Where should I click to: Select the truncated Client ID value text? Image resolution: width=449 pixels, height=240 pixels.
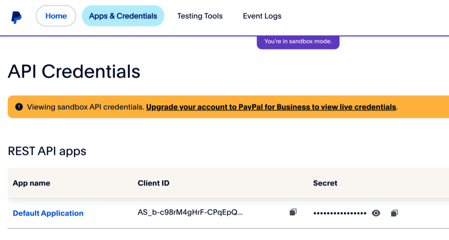point(190,212)
